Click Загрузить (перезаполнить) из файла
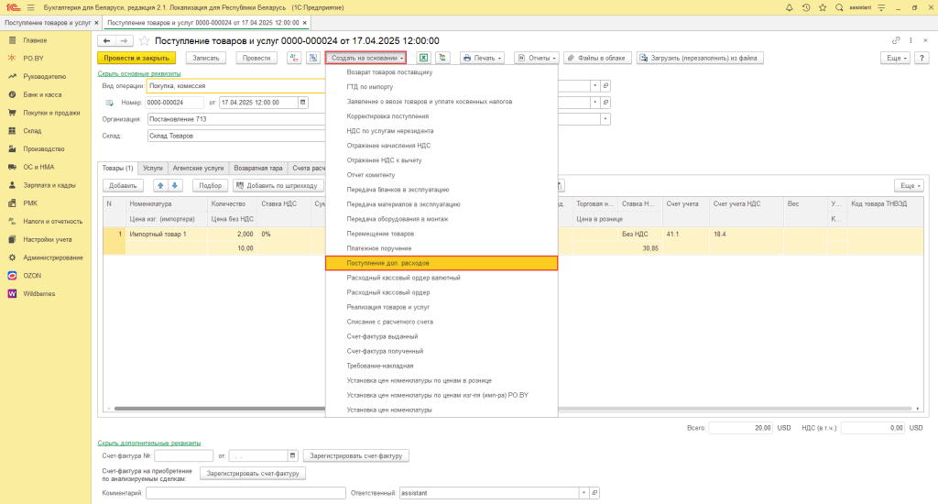The height and width of the screenshot is (504, 938). click(x=699, y=58)
